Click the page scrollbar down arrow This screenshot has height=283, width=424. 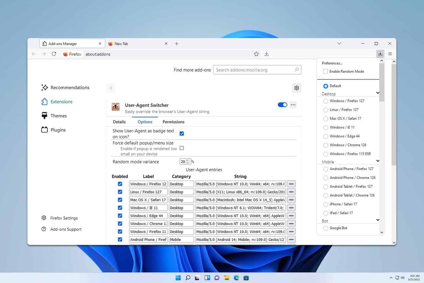tap(394, 243)
